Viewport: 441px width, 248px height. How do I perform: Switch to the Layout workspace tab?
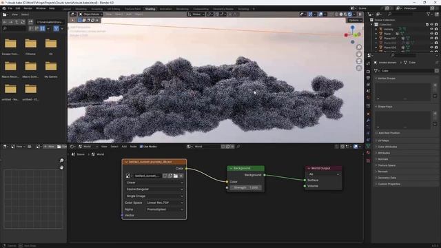point(67,9)
